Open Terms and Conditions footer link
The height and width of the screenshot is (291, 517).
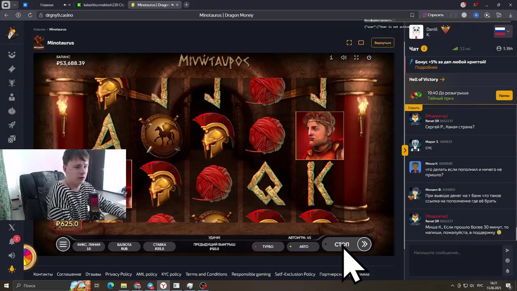(x=206, y=274)
